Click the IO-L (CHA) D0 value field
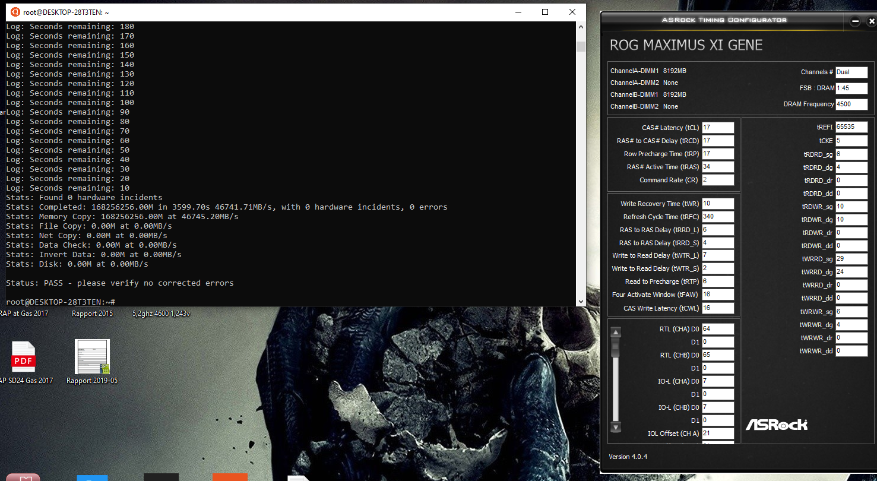 tap(718, 381)
